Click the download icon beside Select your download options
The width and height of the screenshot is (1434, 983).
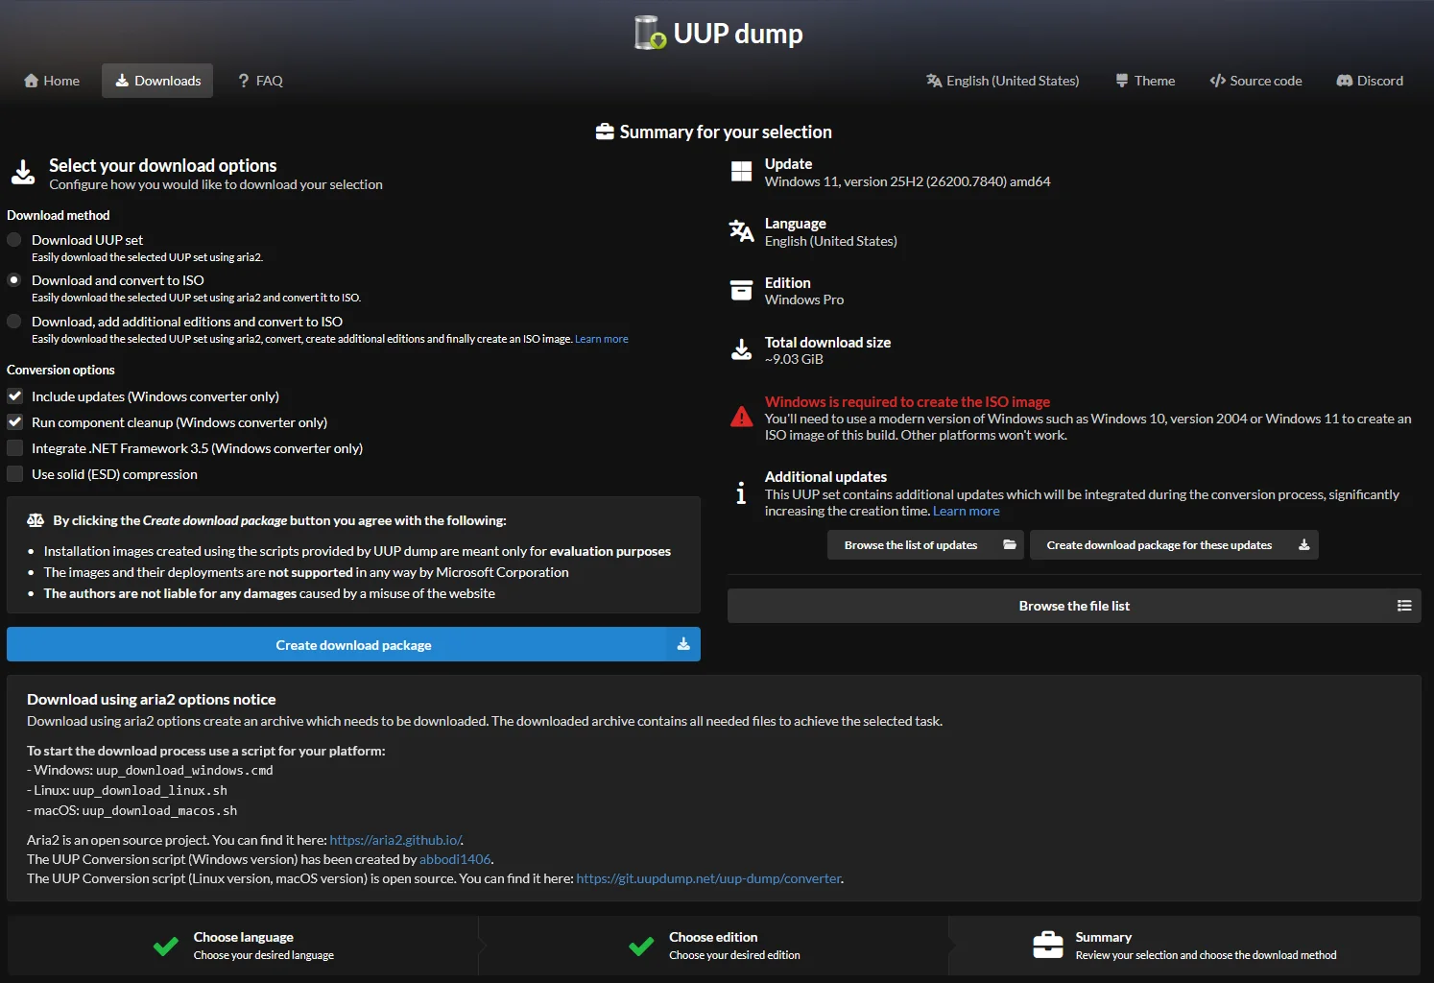click(23, 172)
